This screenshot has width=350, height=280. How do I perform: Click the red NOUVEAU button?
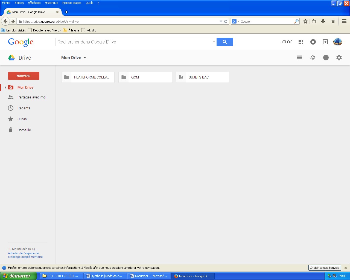coord(24,76)
